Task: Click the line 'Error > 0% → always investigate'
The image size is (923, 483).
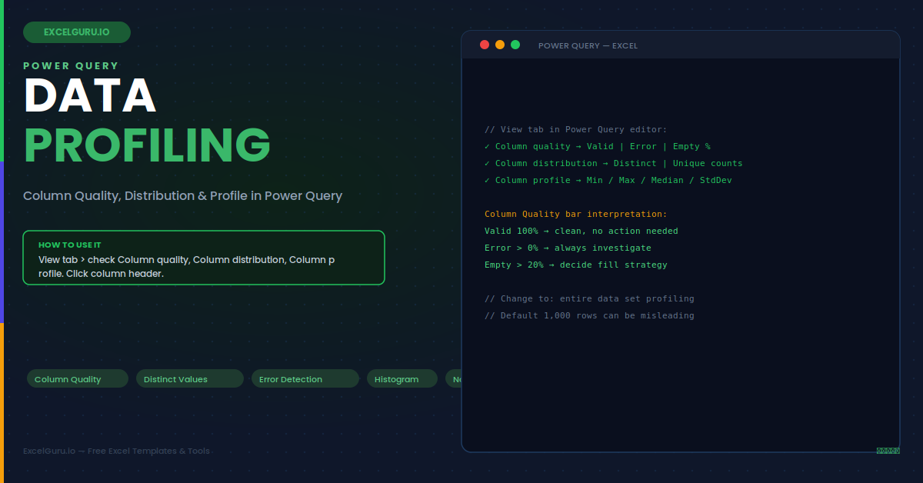Action: (x=568, y=248)
